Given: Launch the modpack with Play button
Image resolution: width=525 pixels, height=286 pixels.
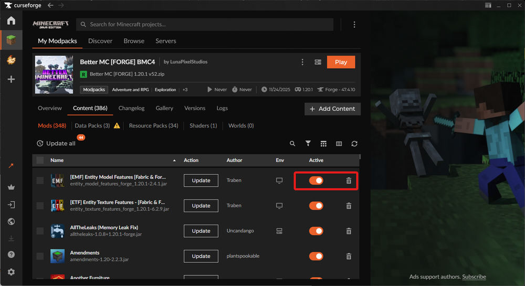Looking at the screenshot, I should coord(341,62).
